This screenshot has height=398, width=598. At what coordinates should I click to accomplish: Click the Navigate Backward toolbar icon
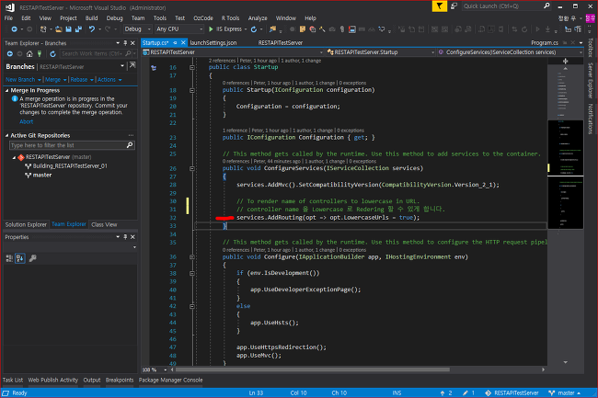tap(14, 28)
